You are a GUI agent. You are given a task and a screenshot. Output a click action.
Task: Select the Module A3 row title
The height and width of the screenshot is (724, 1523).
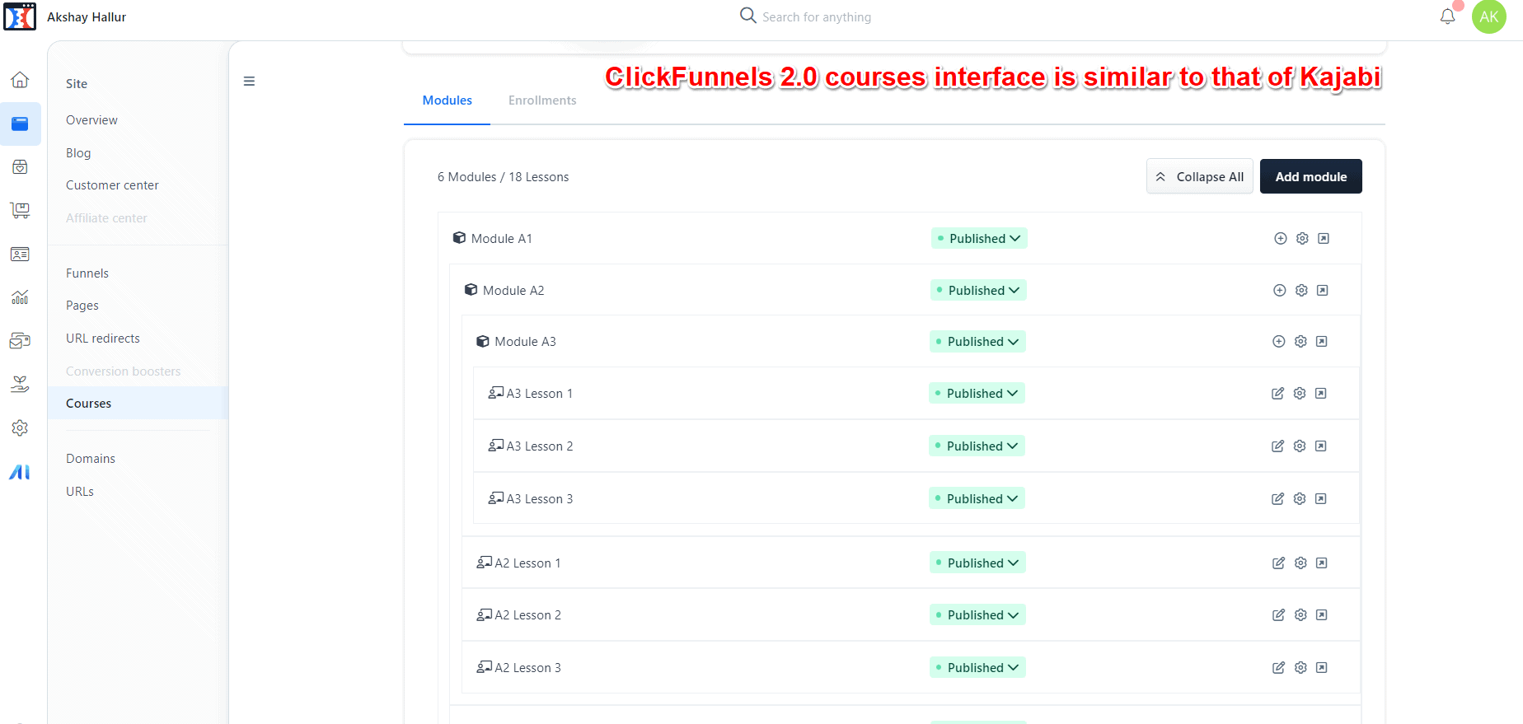click(x=526, y=342)
